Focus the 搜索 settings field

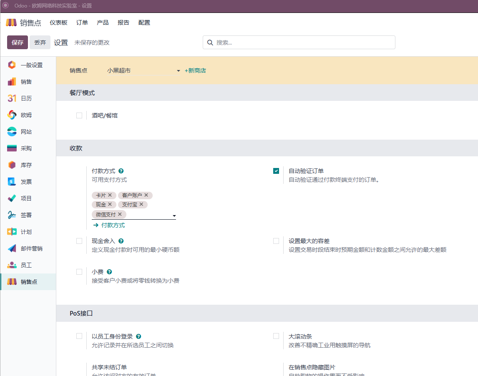tap(299, 43)
